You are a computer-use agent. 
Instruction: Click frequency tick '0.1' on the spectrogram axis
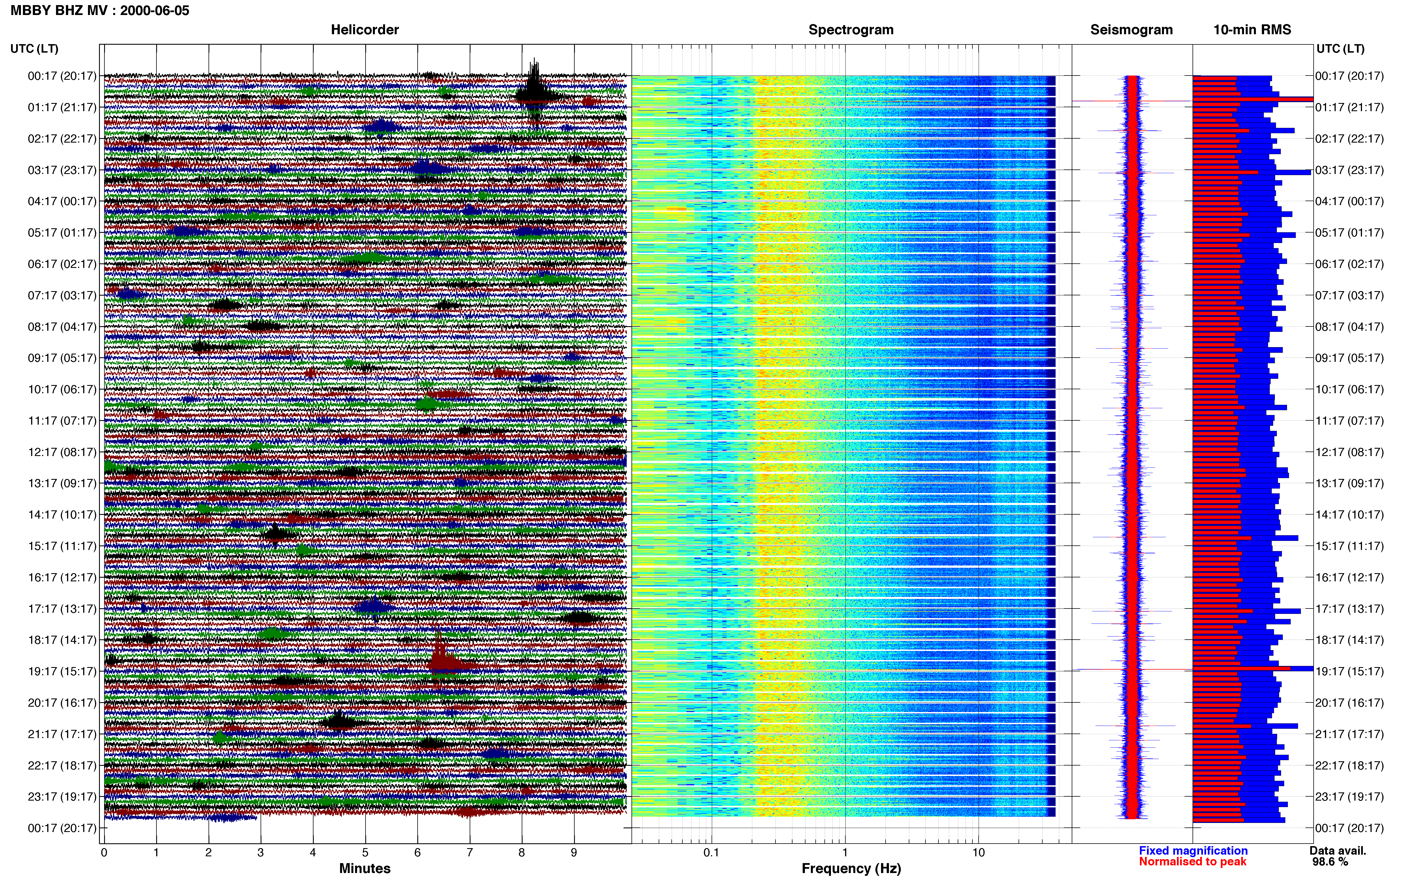click(711, 853)
